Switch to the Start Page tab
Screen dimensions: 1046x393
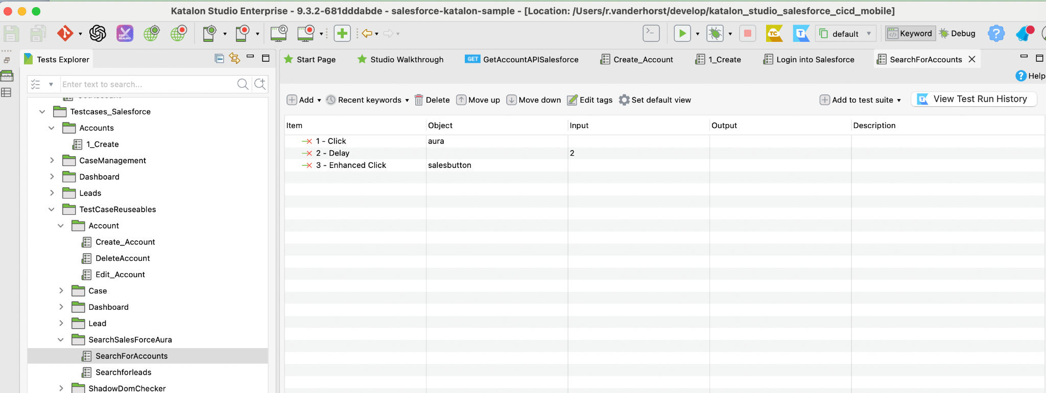(x=310, y=59)
